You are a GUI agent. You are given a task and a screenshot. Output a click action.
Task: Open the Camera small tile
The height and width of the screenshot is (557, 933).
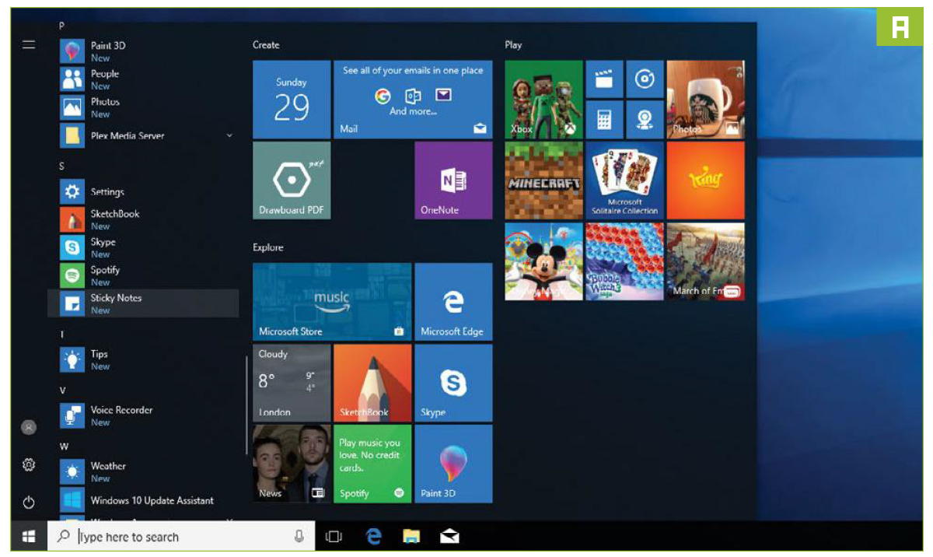click(645, 120)
